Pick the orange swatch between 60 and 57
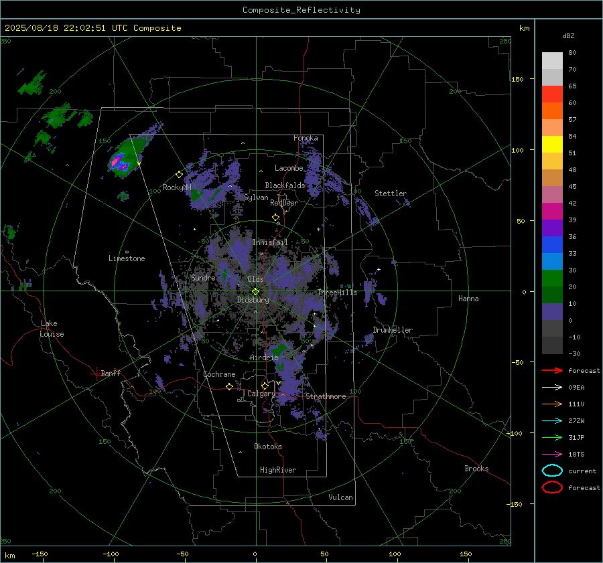Viewport: 603px width, 563px height. coord(552,111)
